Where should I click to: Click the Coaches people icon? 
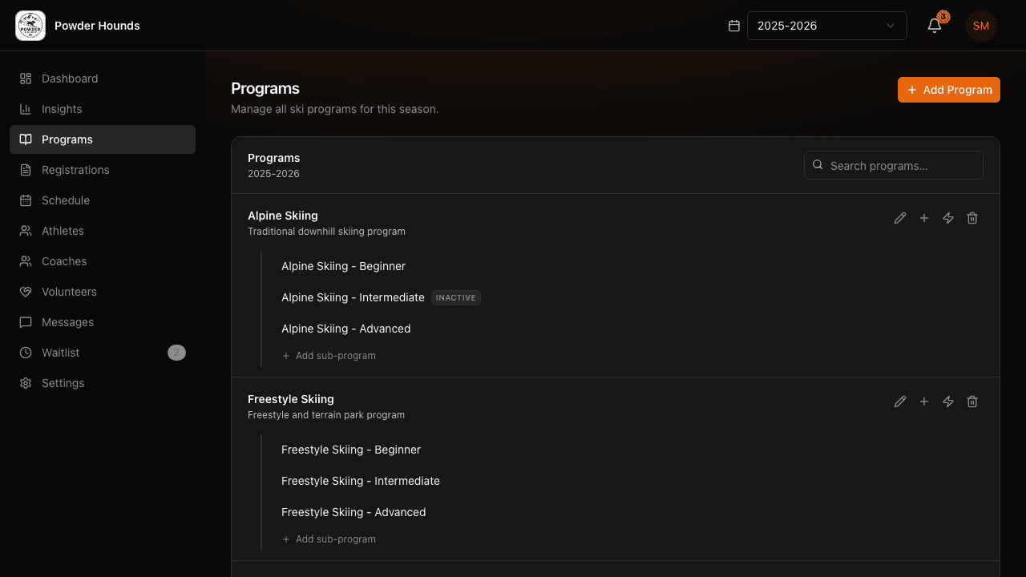[x=26, y=261]
